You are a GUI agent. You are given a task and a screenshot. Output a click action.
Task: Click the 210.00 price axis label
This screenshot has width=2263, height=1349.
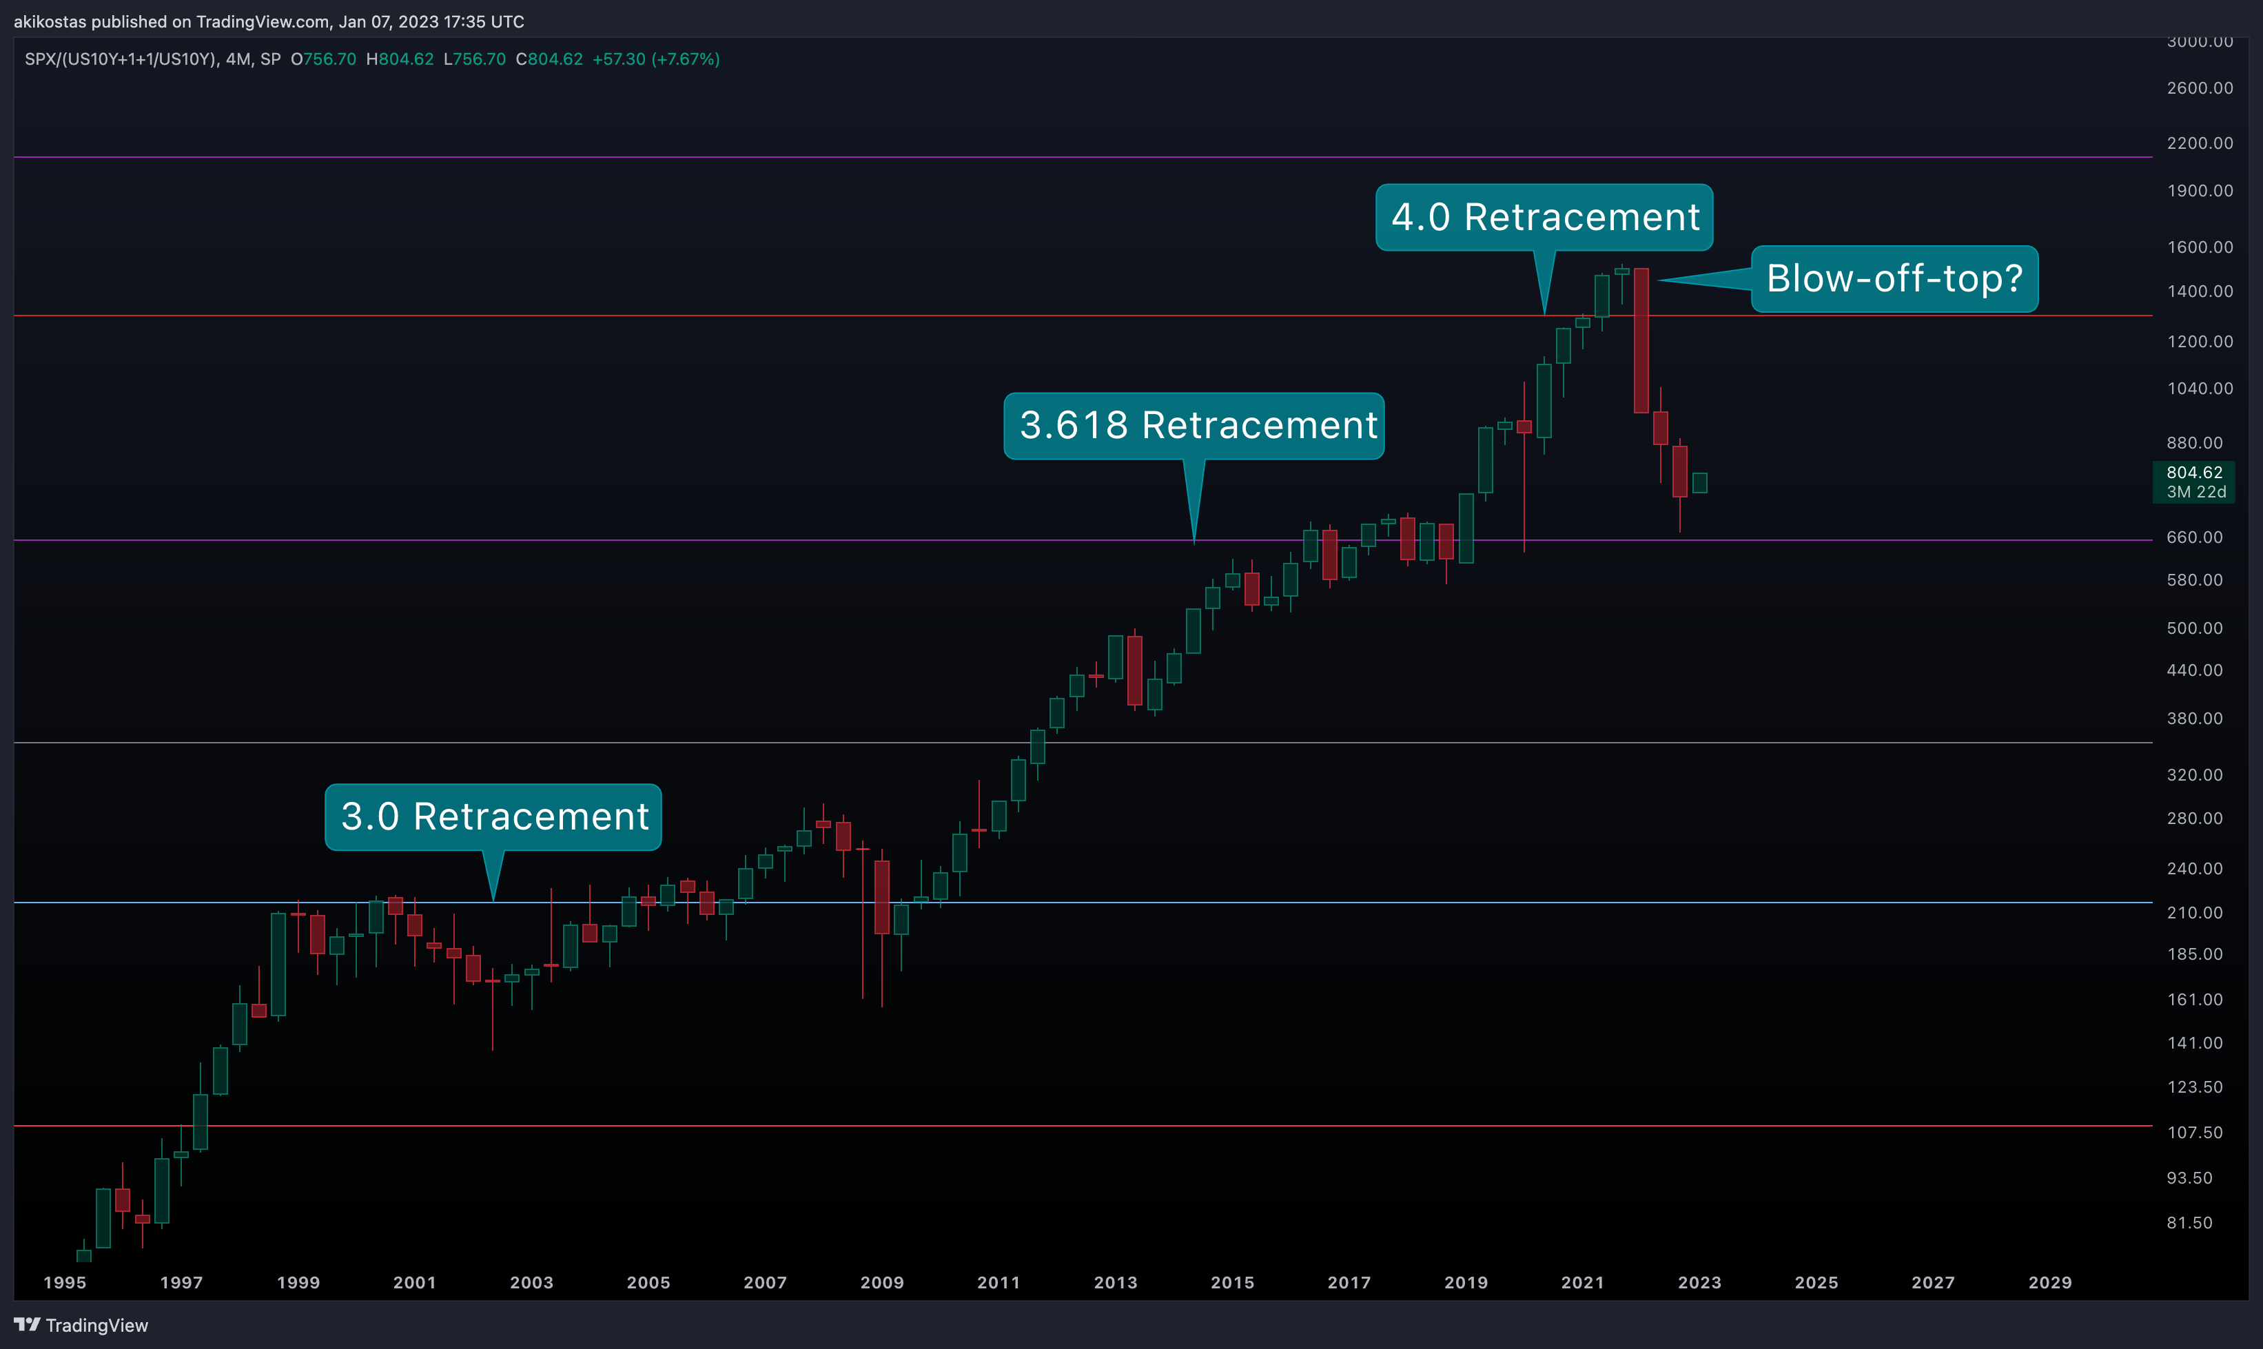(2194, 914)
